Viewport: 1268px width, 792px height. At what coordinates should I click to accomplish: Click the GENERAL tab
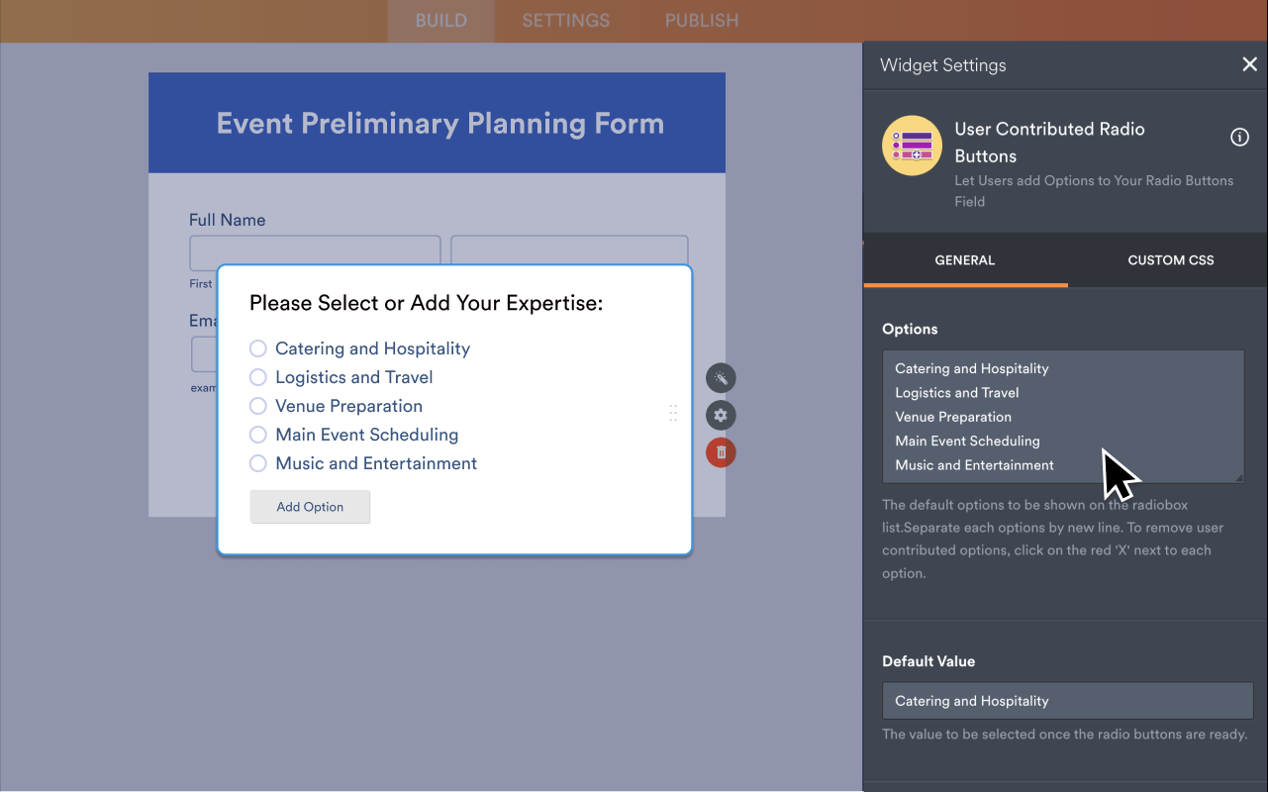964,259
